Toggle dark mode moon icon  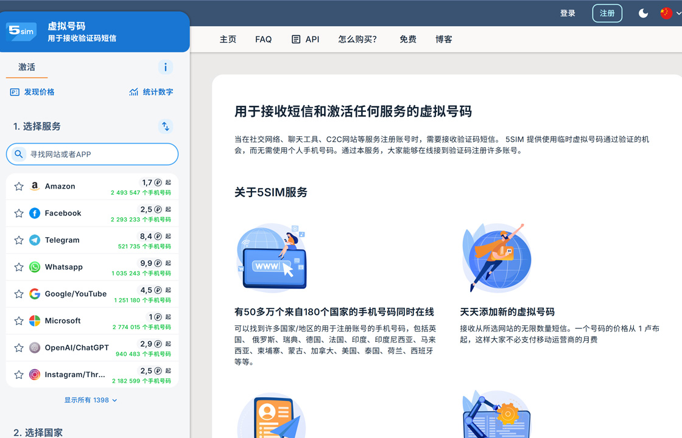[643, 13]
